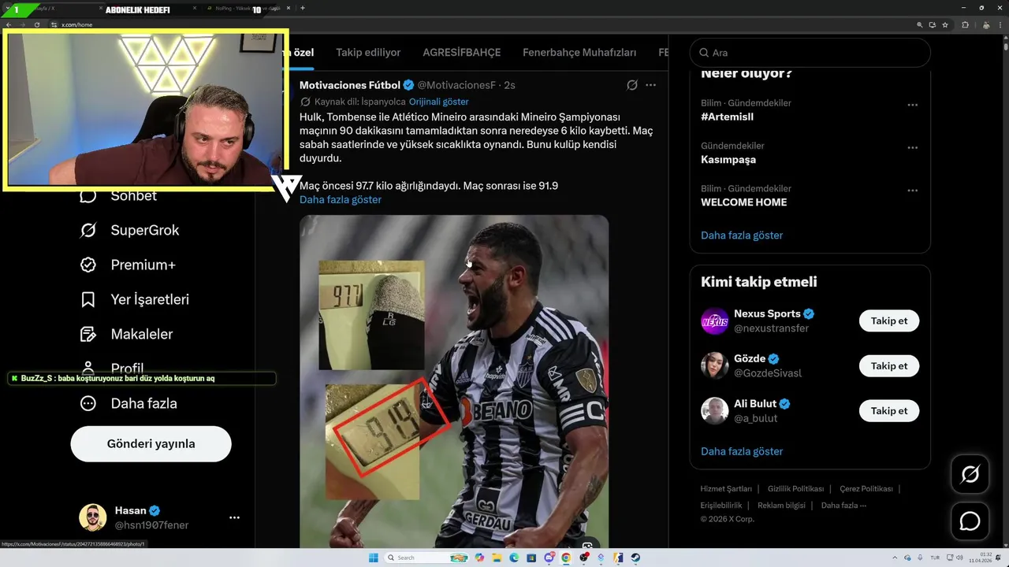This screenshot has height=567, width=1009.
Task: Bookmark page with star icon
Action: 945,24
